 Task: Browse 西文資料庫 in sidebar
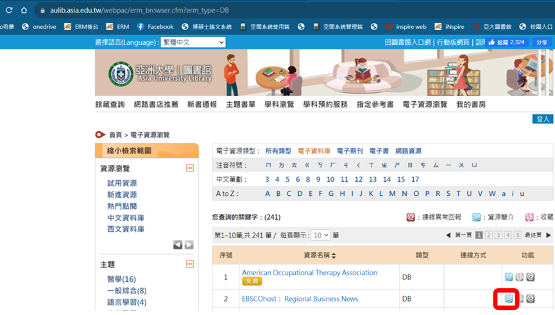point(126,229)
